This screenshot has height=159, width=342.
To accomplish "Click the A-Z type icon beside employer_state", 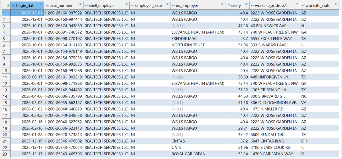I will click(x=133, y=5).
